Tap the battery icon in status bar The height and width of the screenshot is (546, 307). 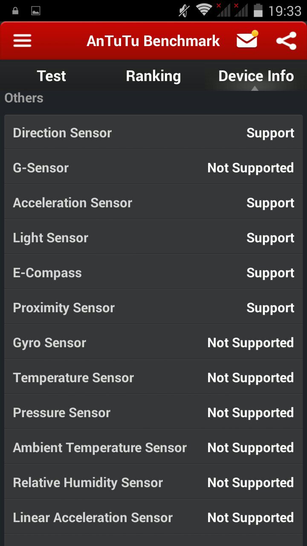pos(258,10)
